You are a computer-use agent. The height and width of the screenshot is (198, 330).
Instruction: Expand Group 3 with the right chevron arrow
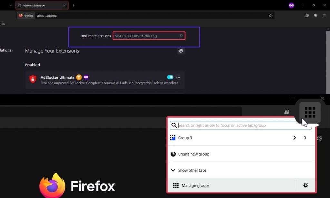(x=295, y=138)
